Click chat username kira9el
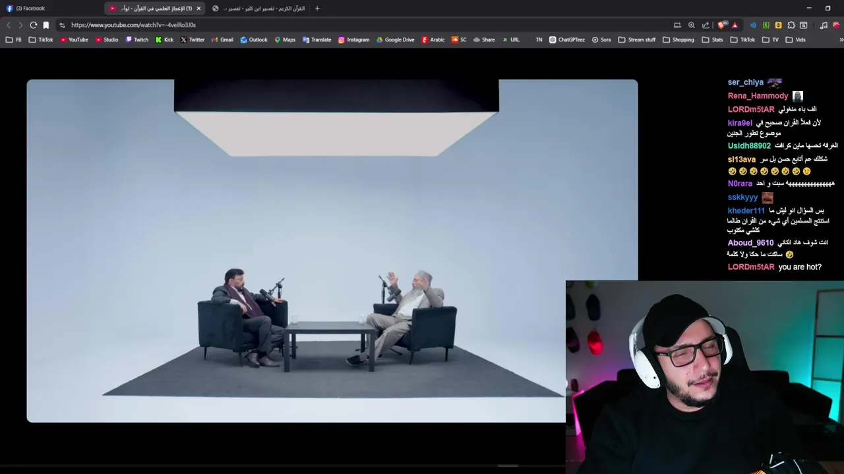Screen dimensions: 844x474 tap(740, 123)
